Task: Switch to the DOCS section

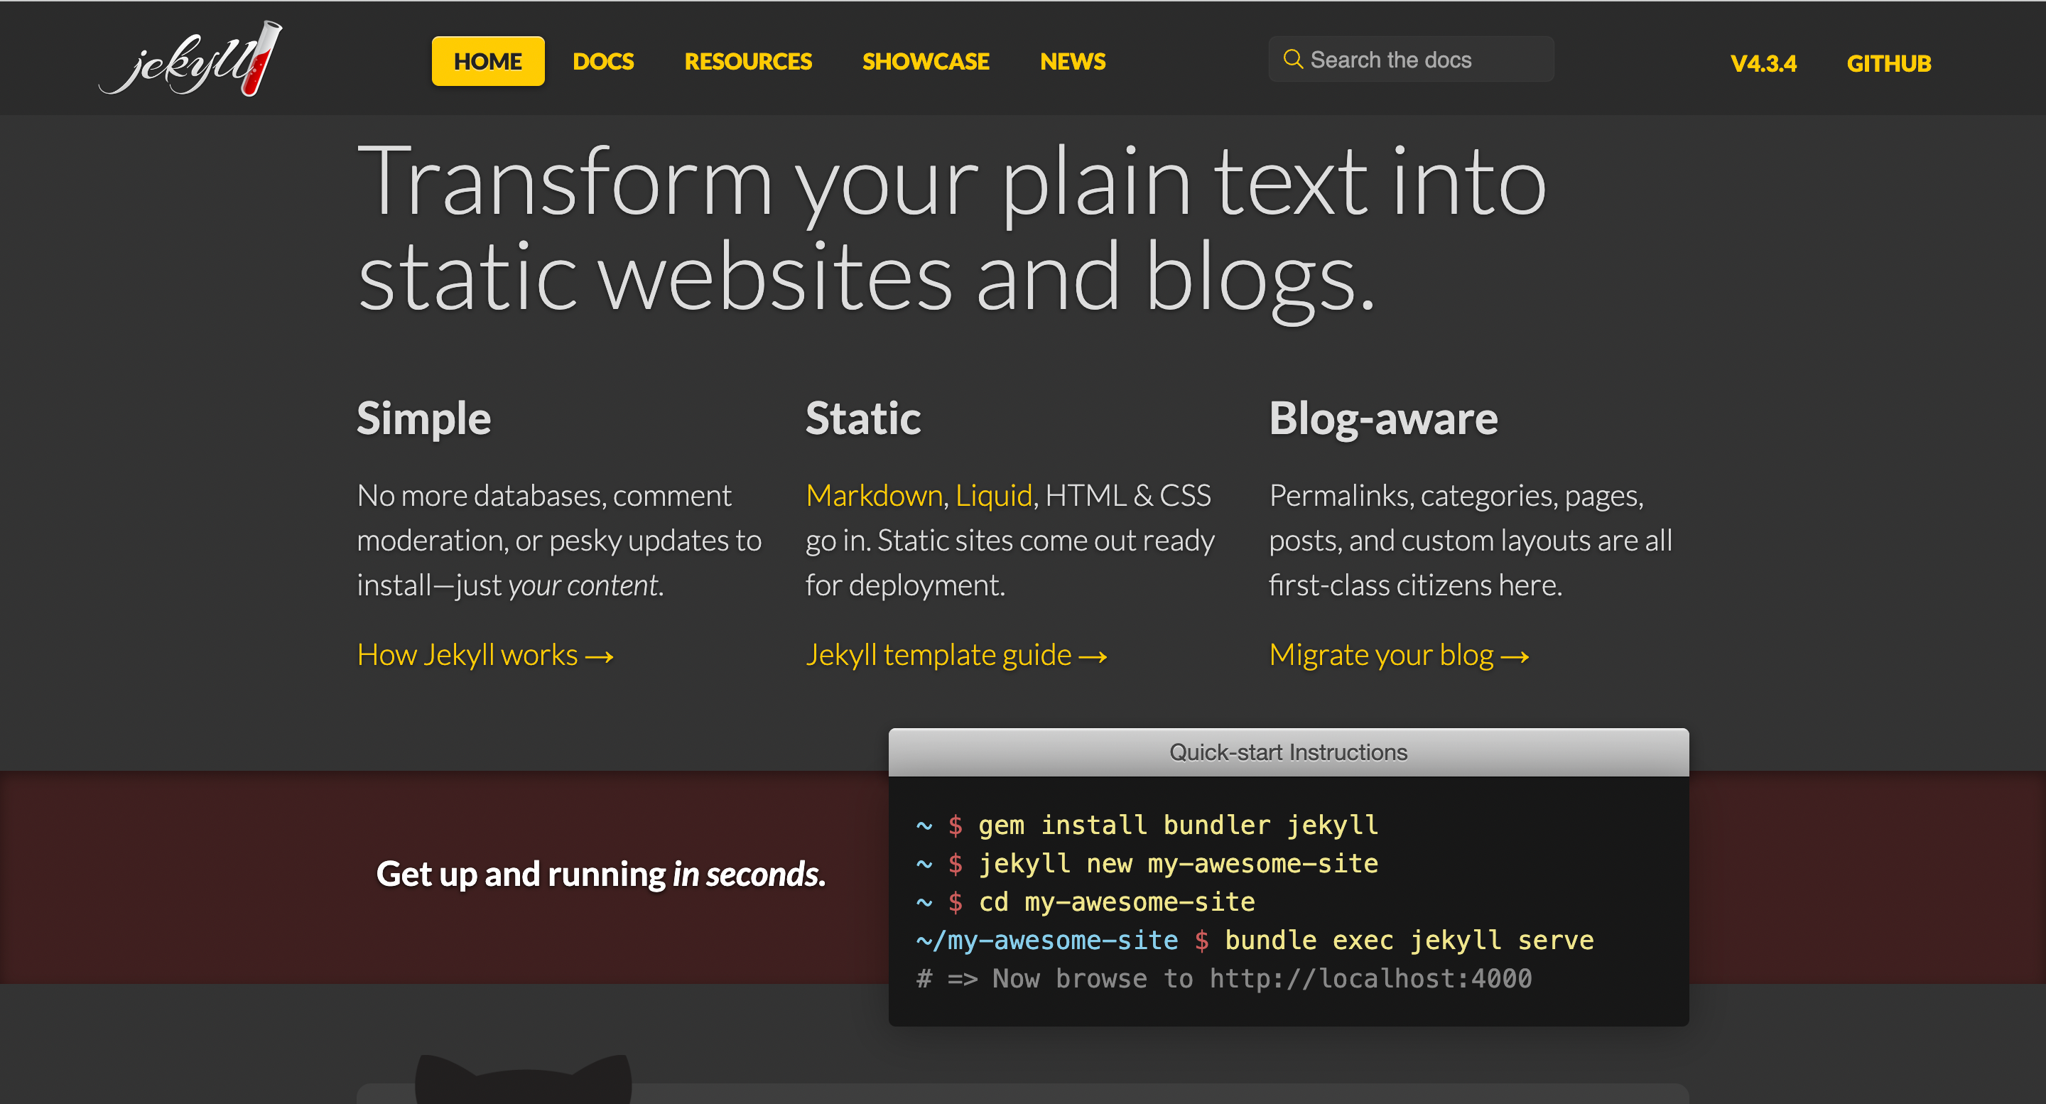Action: pyautogui.click(x=603, y=61)
